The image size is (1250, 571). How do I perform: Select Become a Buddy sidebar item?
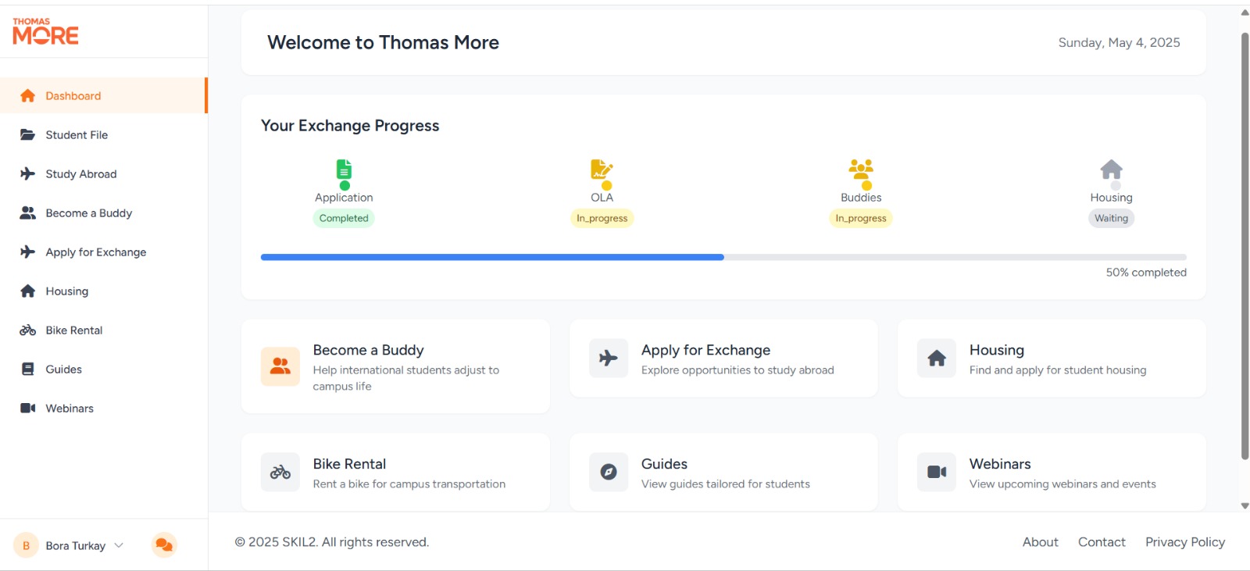click(103, 212)
